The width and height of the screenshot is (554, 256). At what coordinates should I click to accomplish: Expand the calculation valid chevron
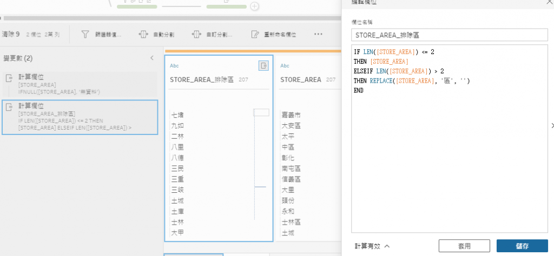pyautogui.click(x=386, y=246)
